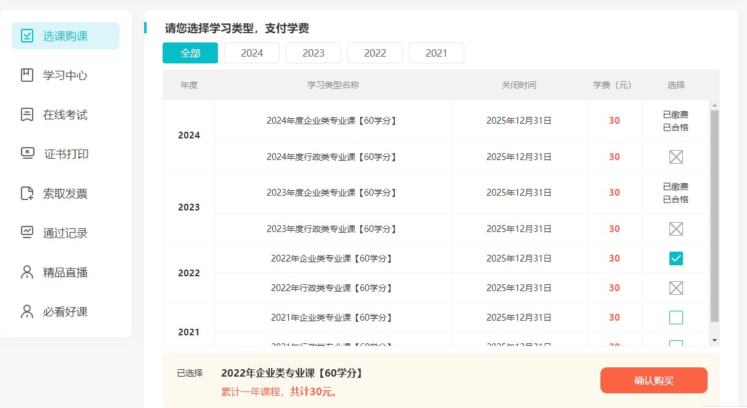Click the 精品直播 person icon
Viewport: 747px width, 408px height.
pyautogui.click(x=26, y=272)
